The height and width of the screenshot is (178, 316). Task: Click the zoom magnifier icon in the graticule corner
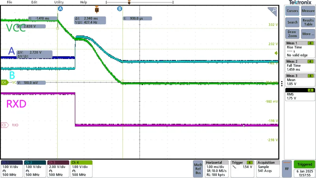(x=272, y=11)
